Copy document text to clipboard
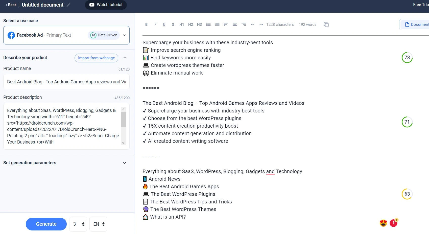The width and height of the screenshot is (429, 234). tap(326, 25)
